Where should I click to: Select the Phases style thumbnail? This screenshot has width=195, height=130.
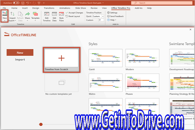pyautogui.click(x=142, y=83)
